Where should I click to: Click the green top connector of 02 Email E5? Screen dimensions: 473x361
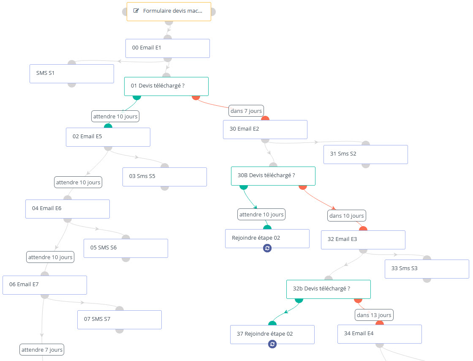point(108,126)
